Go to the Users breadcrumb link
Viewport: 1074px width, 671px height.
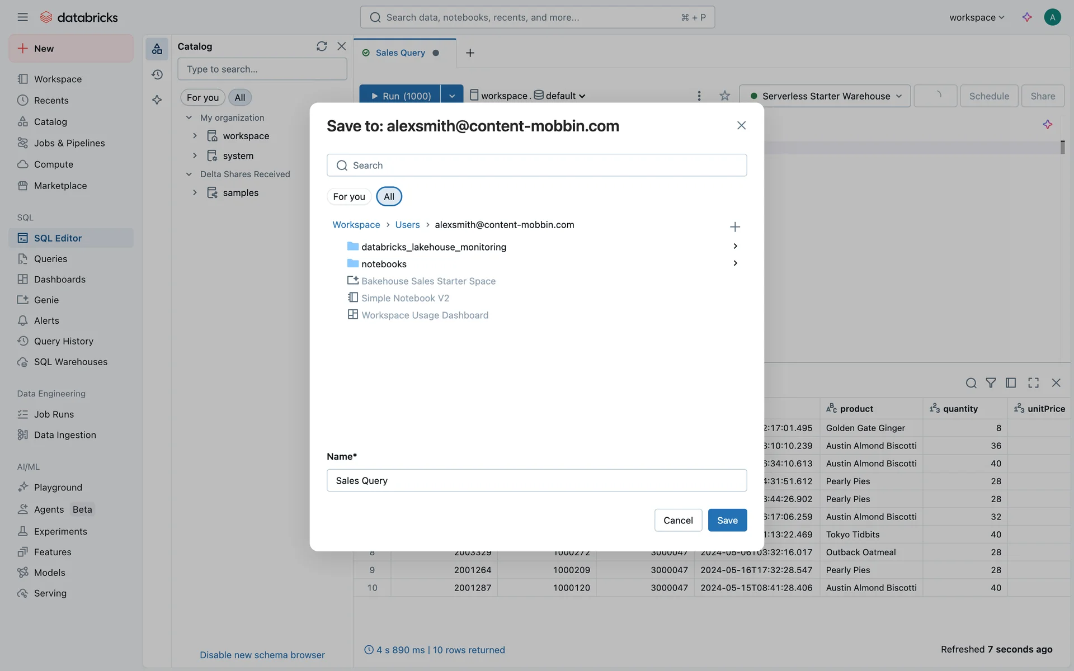pyautogui.click(x=407, y=224)
